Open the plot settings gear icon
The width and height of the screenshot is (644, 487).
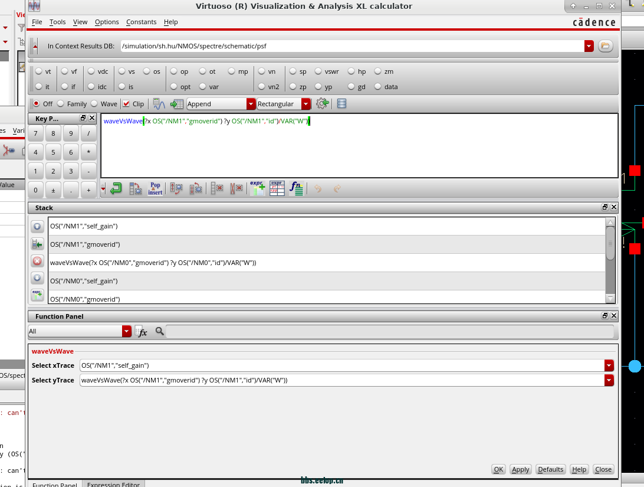pos(323,103)
